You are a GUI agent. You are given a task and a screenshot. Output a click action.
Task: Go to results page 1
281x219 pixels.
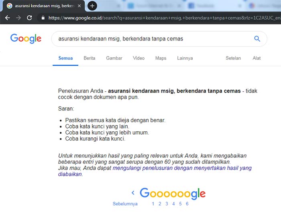point(153,204)
